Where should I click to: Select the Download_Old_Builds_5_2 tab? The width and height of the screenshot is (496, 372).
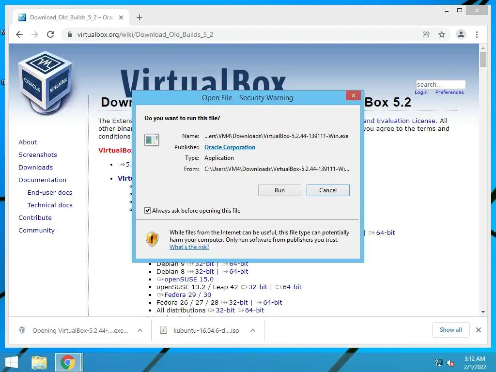tap(71, 17)
